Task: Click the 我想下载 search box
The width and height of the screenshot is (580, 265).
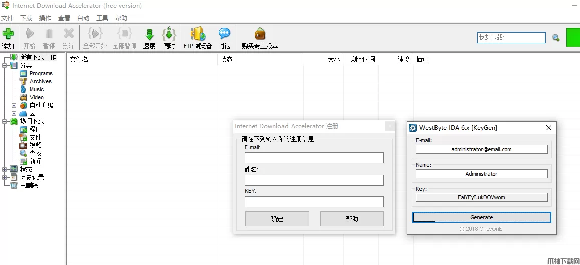Action: 512,37
